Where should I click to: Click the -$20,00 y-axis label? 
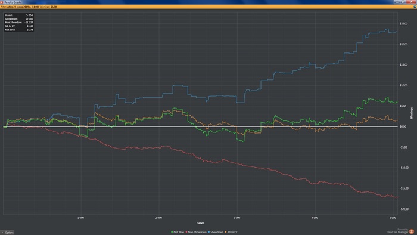404,209
